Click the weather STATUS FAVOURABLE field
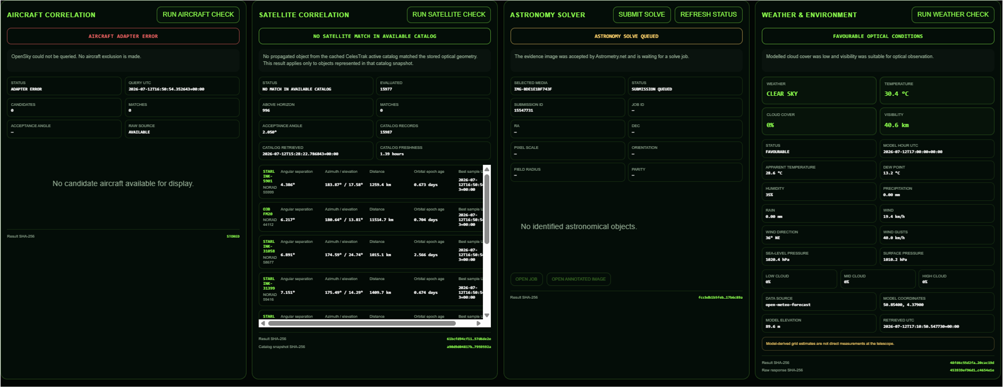Viewport: 1003px width, 387px height. (x=819, y=149)
